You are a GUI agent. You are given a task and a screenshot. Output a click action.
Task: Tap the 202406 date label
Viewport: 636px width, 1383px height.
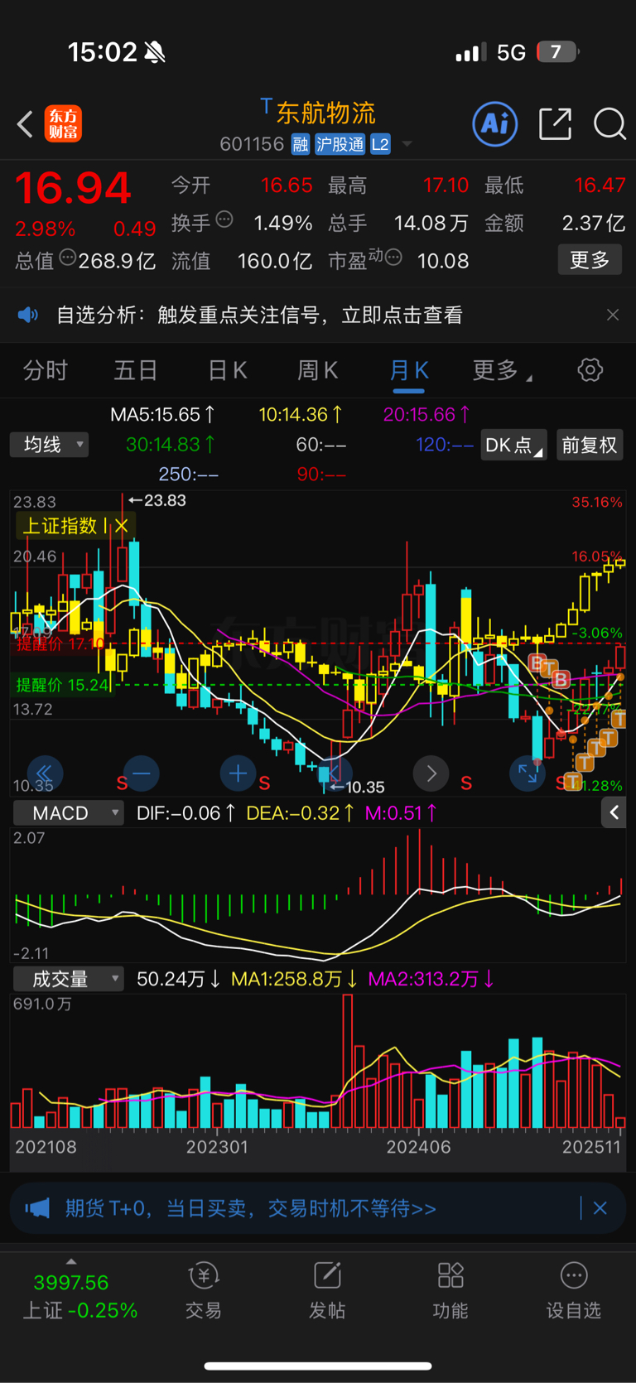[419, 1147]
